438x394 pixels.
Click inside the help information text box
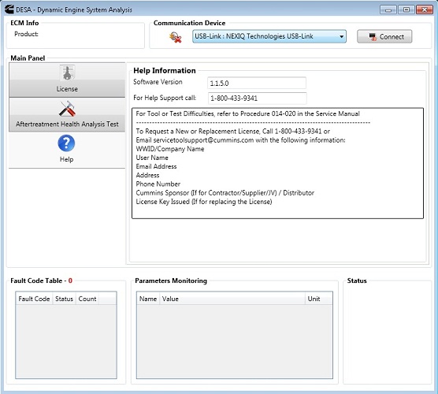[277, 163]
